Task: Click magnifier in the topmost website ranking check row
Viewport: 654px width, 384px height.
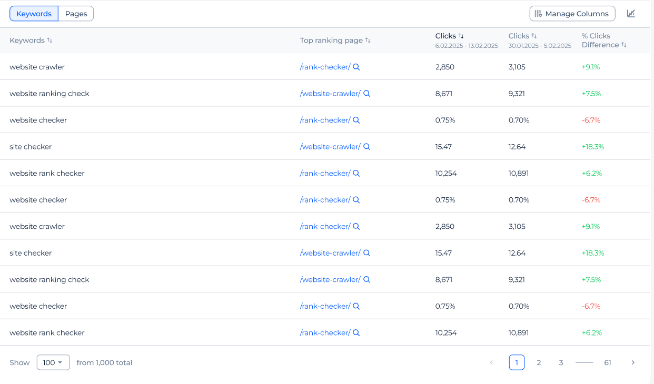Action: (x=367, y=94)
